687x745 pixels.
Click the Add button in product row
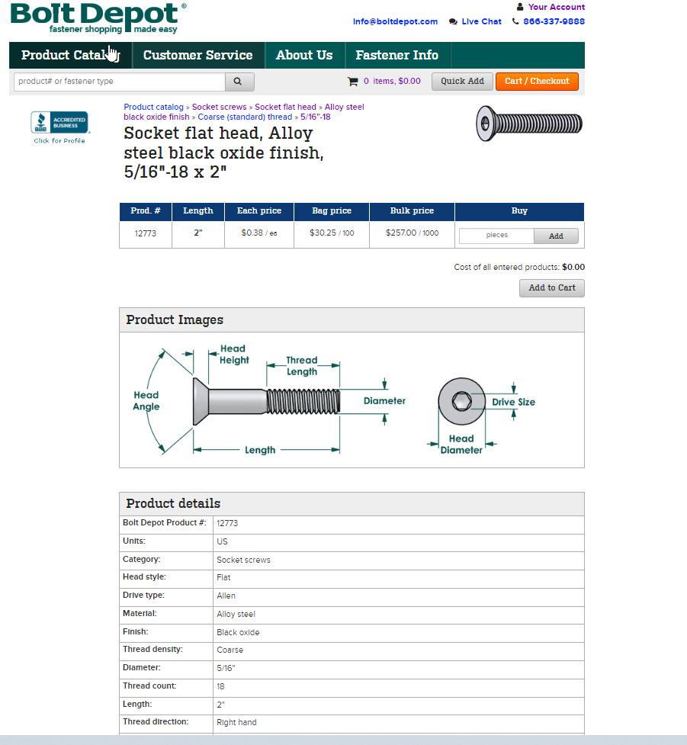556,236
